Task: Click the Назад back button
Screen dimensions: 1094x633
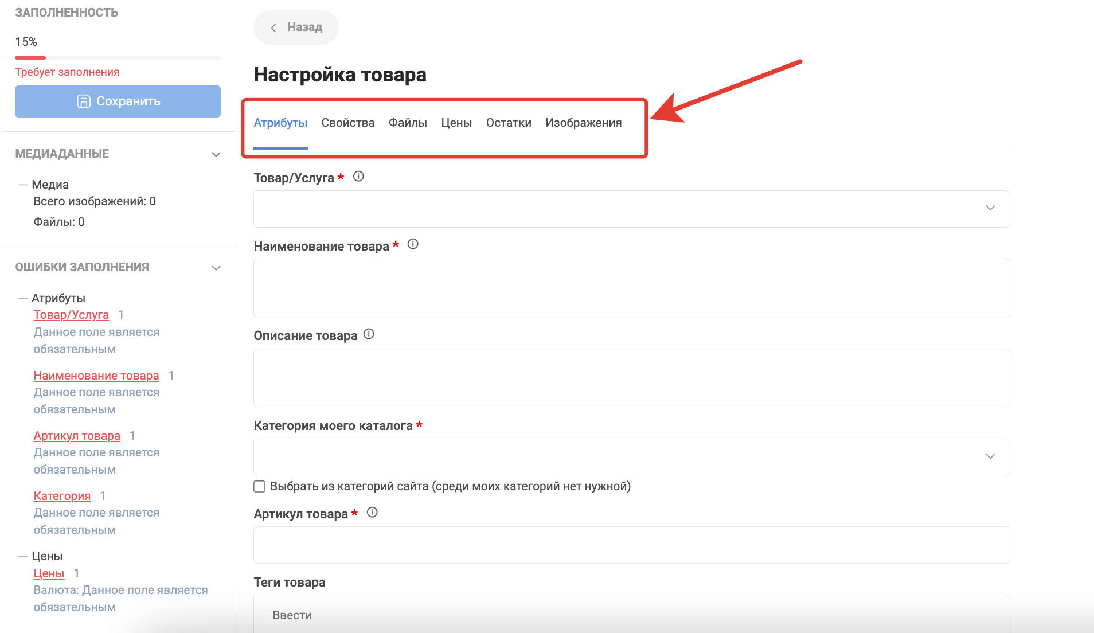Action: tap(296, 28)
